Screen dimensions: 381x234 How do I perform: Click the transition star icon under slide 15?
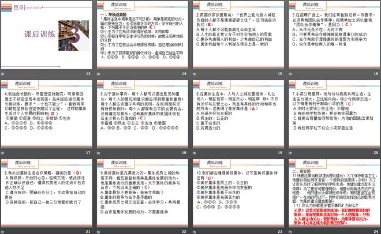[194, 74]
